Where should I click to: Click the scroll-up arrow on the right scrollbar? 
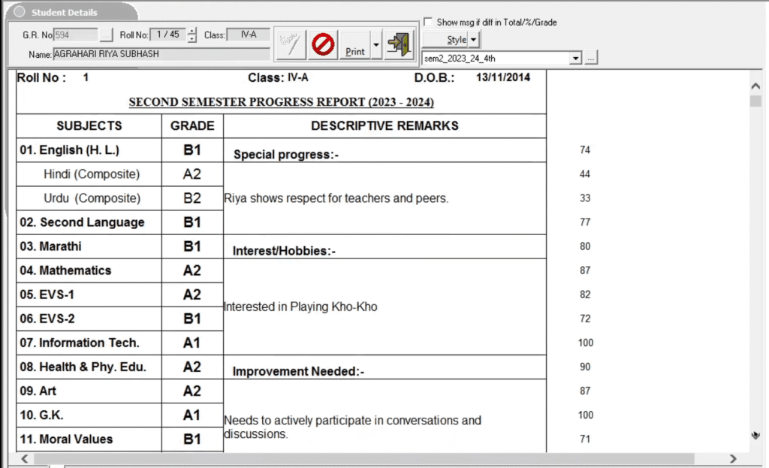point(755,85)
